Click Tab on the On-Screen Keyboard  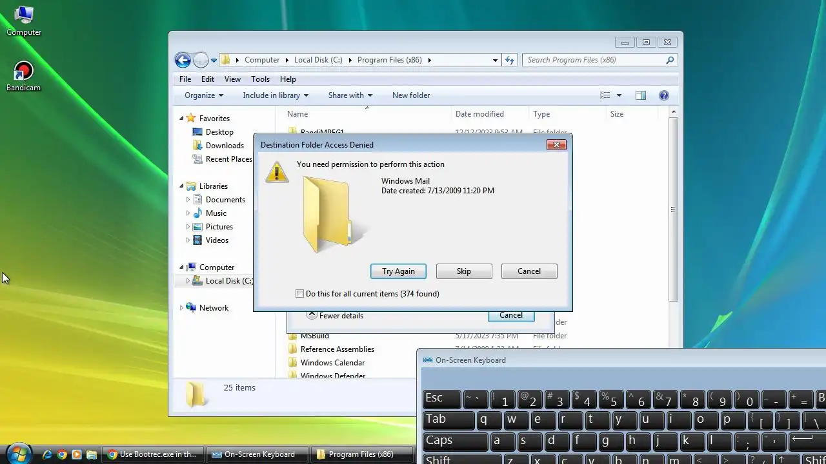pos(449,420)
